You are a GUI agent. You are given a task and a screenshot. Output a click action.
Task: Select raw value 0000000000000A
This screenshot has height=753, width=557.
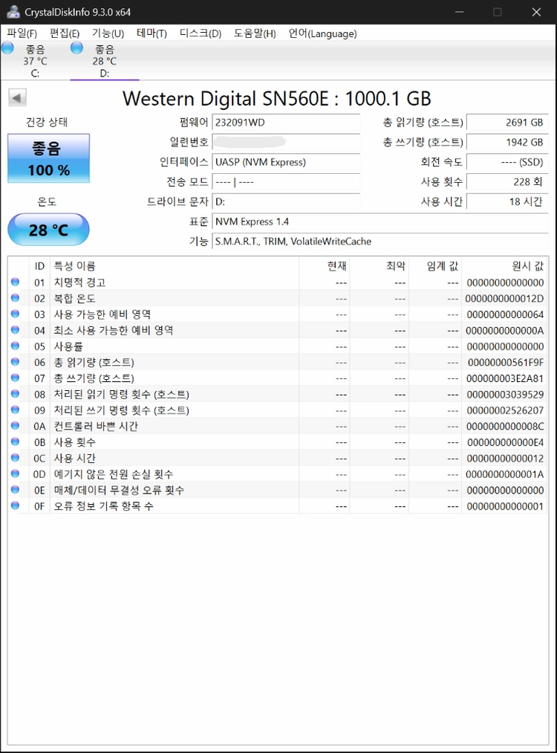505,330
